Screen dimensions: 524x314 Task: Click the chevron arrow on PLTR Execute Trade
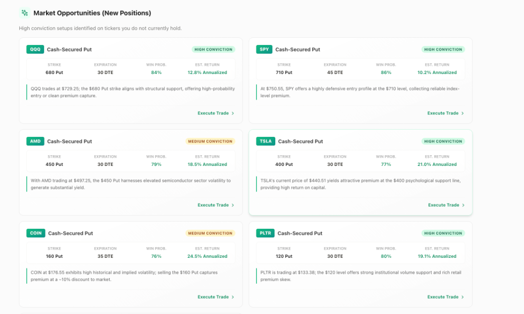tap(463, 297)
